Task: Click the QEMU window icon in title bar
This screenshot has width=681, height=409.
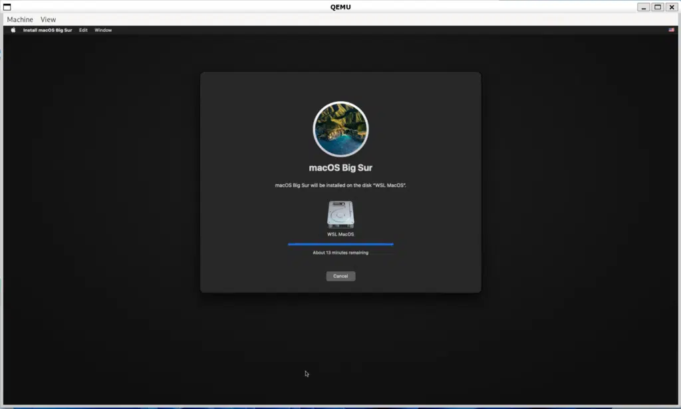Action: pyautogui.click(x=7, y=7)
